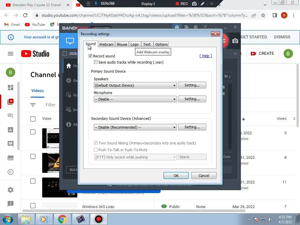
Task: Open Secondary Sound Device Setting button
Action: (x=192, y=127)
